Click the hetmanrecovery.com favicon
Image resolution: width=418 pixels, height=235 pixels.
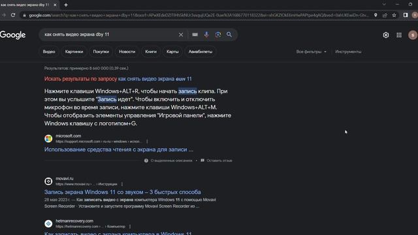click(x=48, y=223)
